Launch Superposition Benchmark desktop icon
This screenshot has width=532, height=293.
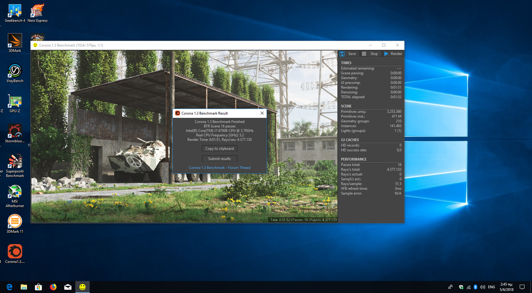tap(15, 166)
